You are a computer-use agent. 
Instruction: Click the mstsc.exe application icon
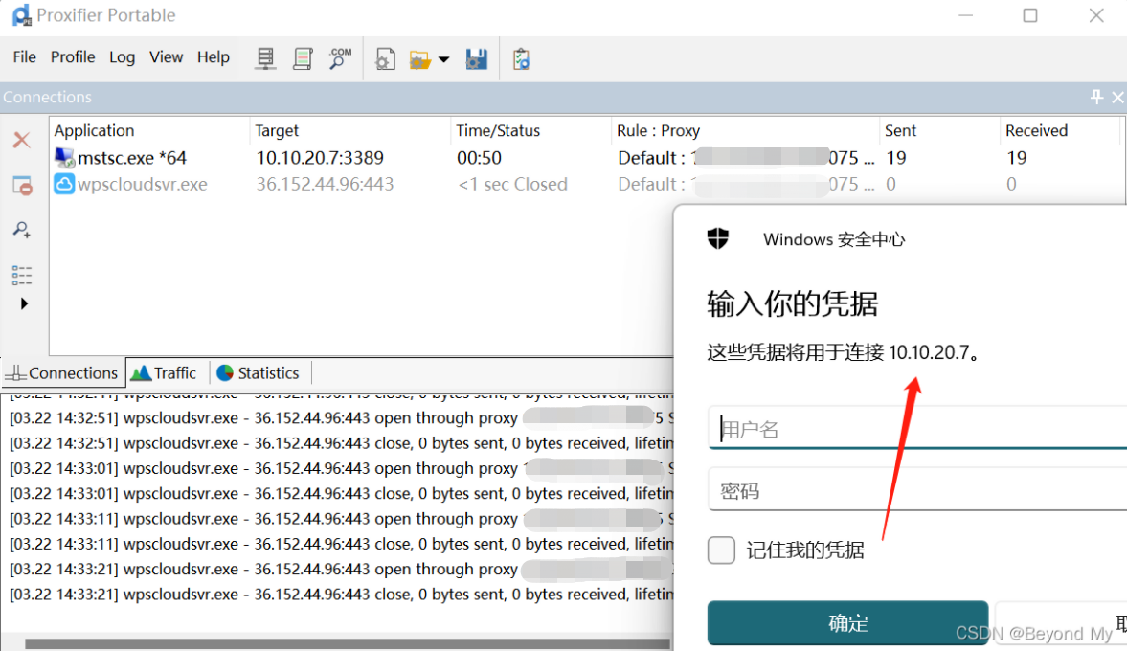pos(64,157)
